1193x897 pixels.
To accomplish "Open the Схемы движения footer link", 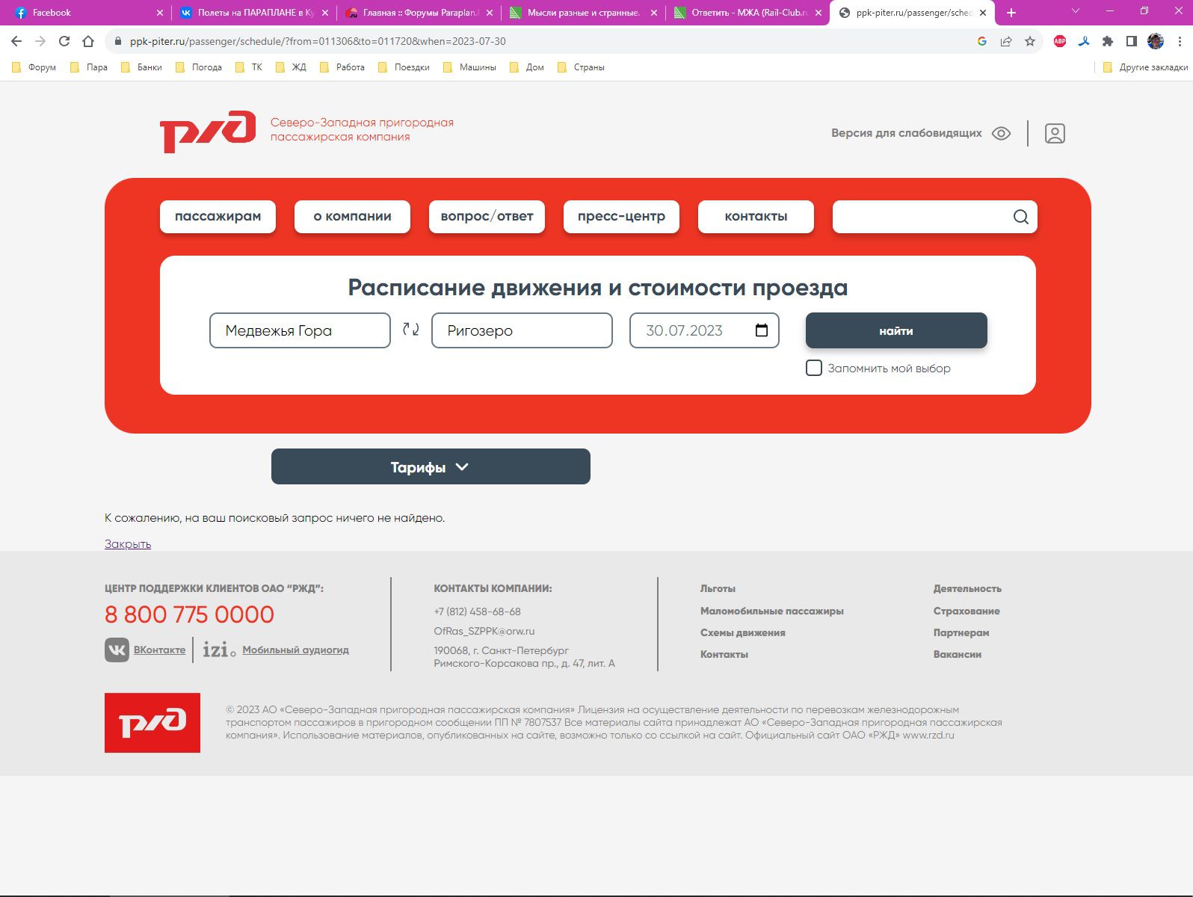I will pos(742,632).
